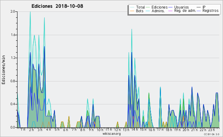
Task: Click the Total peak reaching 2.0 near 2 h
Action: 30,12
